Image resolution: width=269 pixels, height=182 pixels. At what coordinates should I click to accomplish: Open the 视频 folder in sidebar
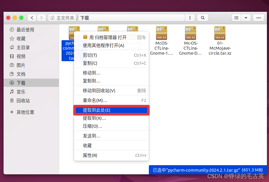tap(31, 56)
